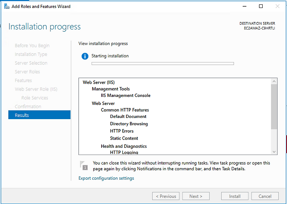Click the Default Document entry
Viewport: 287px width, 204px height.
pos(128,117)
